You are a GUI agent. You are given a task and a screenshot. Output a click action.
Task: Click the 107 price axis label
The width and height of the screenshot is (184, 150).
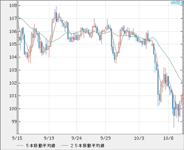[x=13, y=18]
